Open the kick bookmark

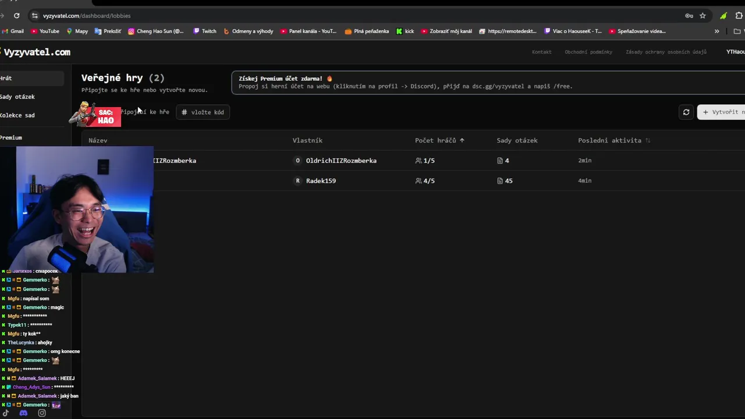pyautogui.click(x=405, y=31)
